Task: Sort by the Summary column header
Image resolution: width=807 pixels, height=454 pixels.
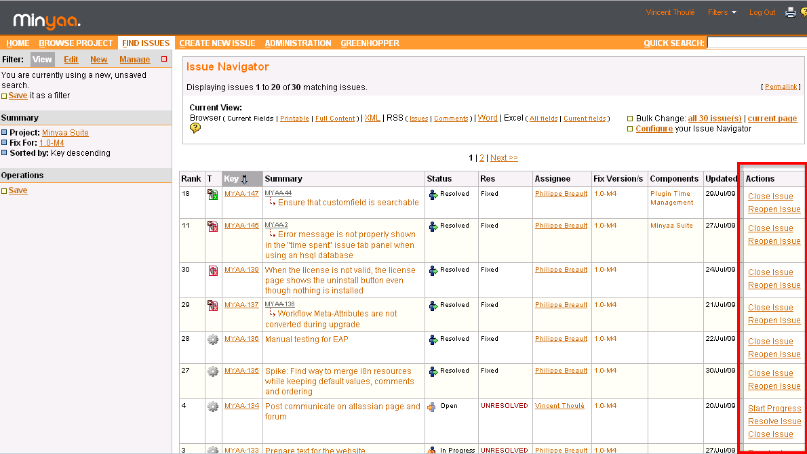Action: 283,179
